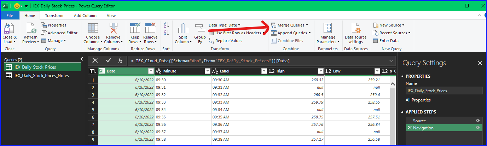Viewport: 487px width, 146px height.
Task: Close the Query Settings pane
Action: coord(480,63)
